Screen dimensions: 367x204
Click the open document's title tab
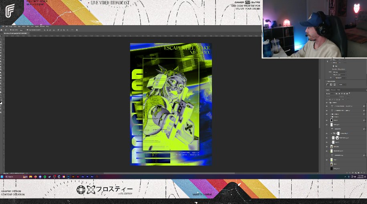point(16,34)
